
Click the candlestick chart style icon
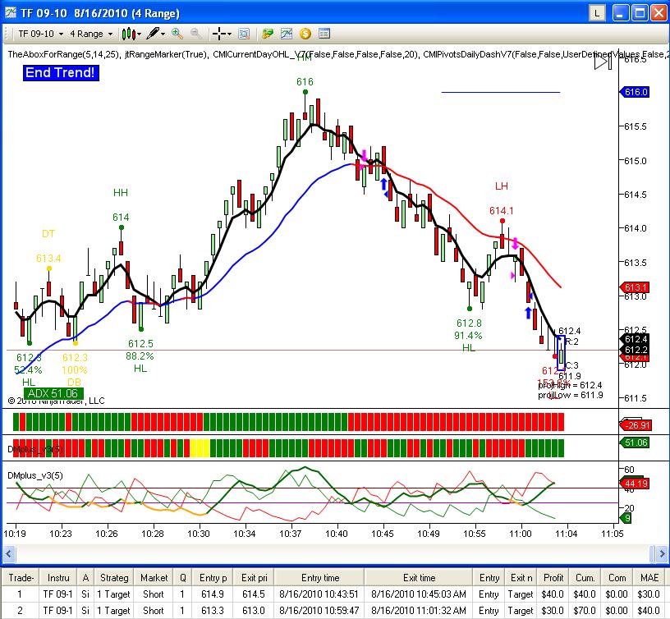pyautogui.click(x=128, y=34)
